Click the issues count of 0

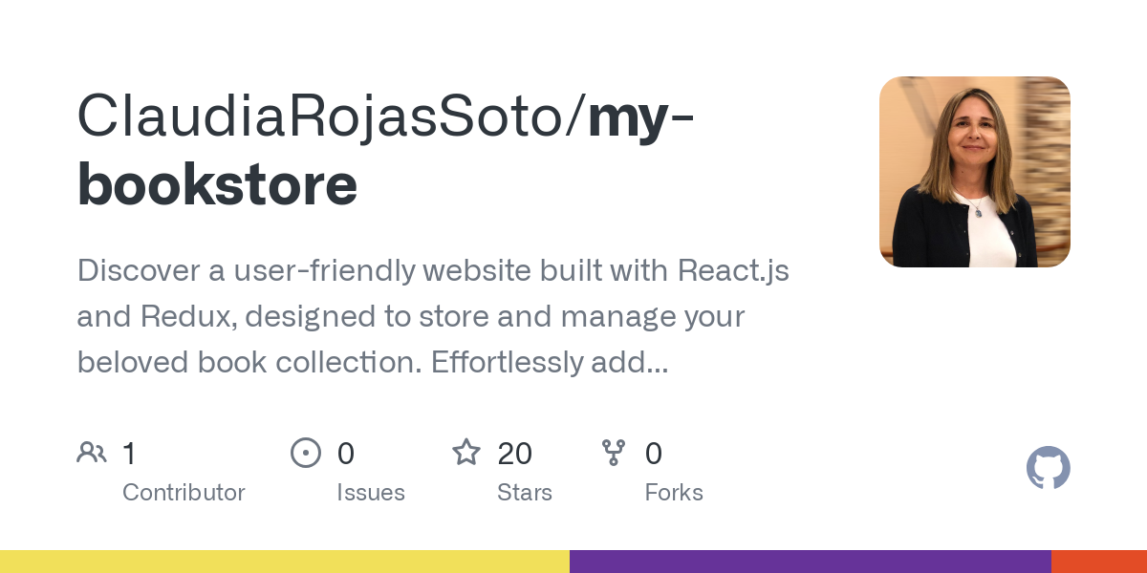point(346,454)
